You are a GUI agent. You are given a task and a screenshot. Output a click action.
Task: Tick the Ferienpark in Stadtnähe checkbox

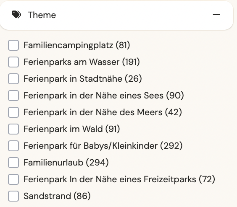(13, 79)
